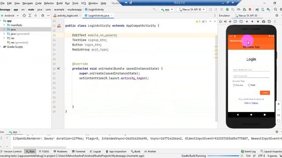Click the LoginActivity breadcrumb
Screen dimensions: 282x158
click(94, 9)
